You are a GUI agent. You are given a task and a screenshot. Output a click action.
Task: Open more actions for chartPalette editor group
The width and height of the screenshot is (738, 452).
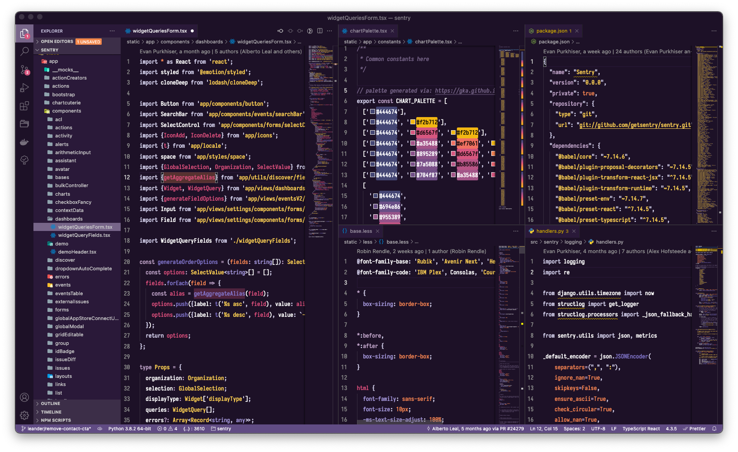point(516,31)
